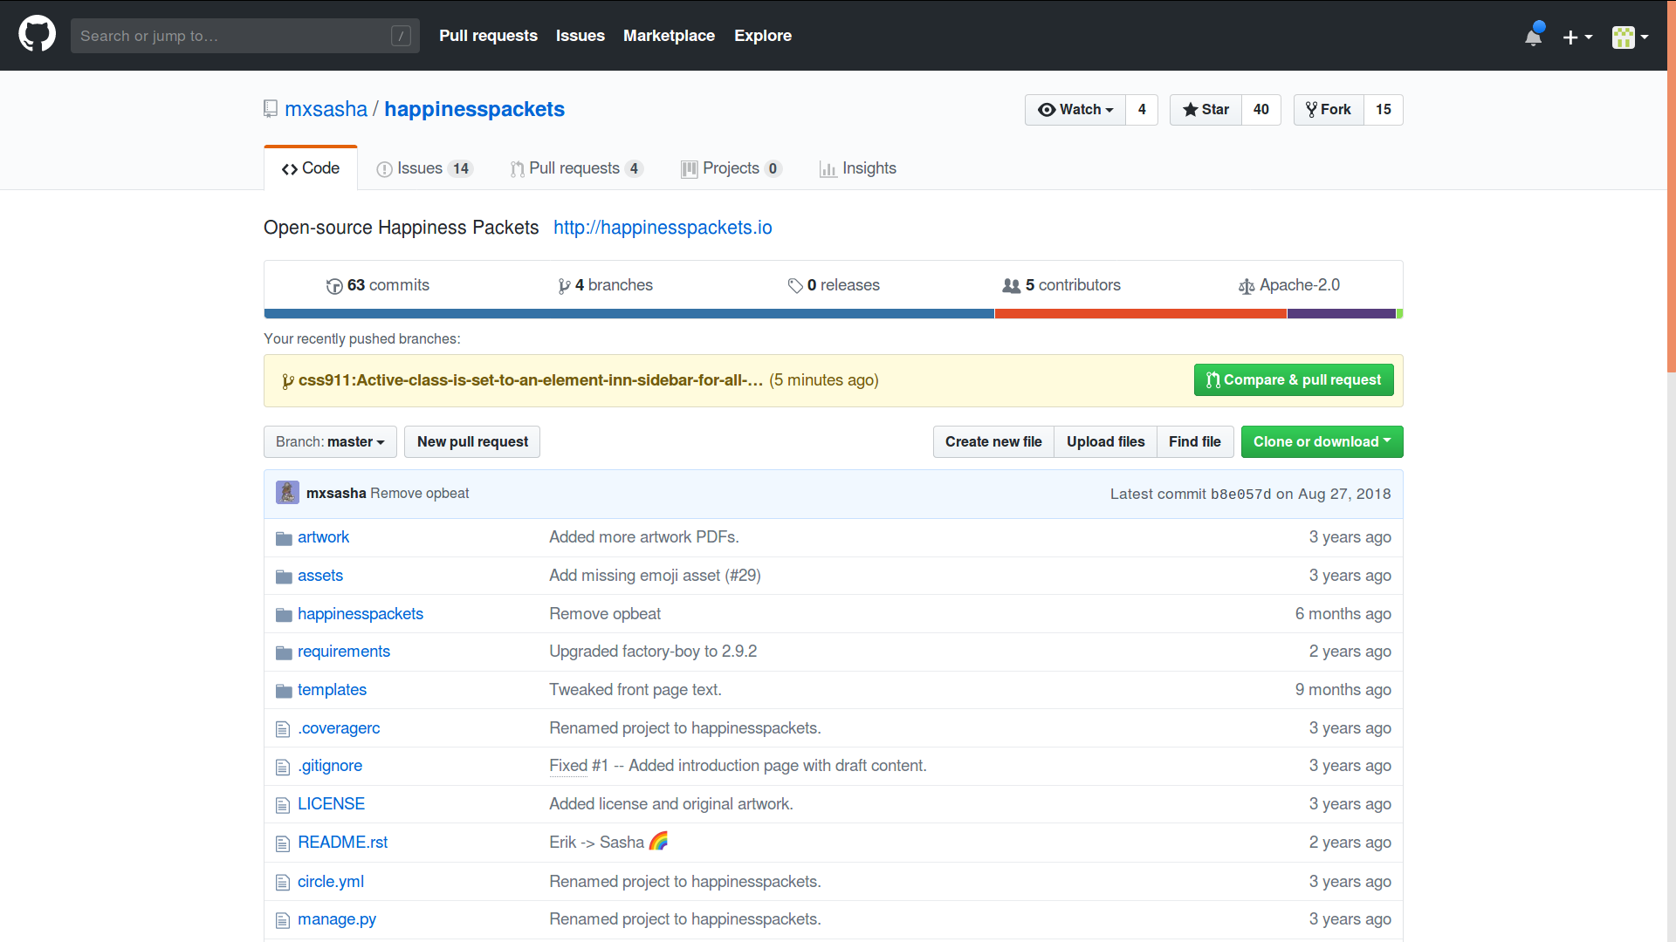This screenshot has height=942, width=1676.
Task: Open the stargazers count 40
Action: click(1261, 110)
